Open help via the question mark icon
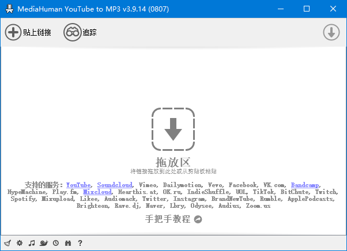This screenshot has height=251, width=347. pos(80,243)
